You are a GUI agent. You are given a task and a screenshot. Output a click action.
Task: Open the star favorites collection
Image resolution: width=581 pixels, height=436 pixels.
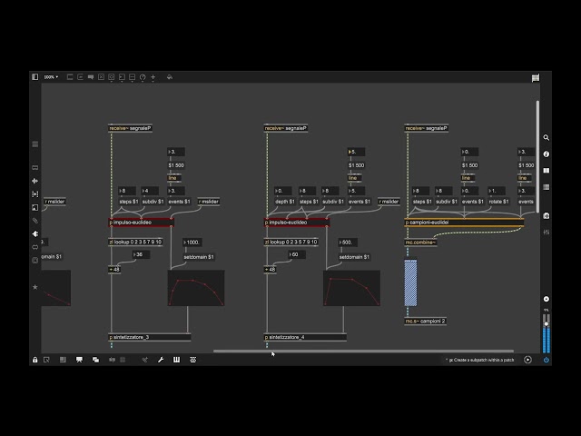click(35, 287)
